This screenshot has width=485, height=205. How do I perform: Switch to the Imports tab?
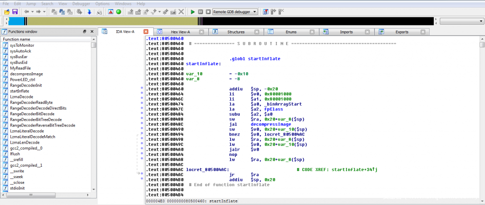click(x=346, y=32)
